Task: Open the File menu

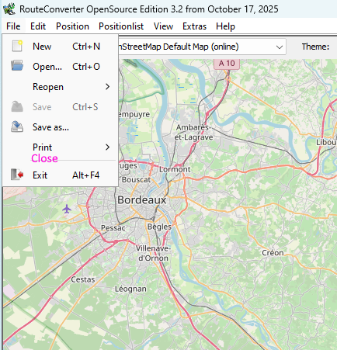Action: click(13, 26)
